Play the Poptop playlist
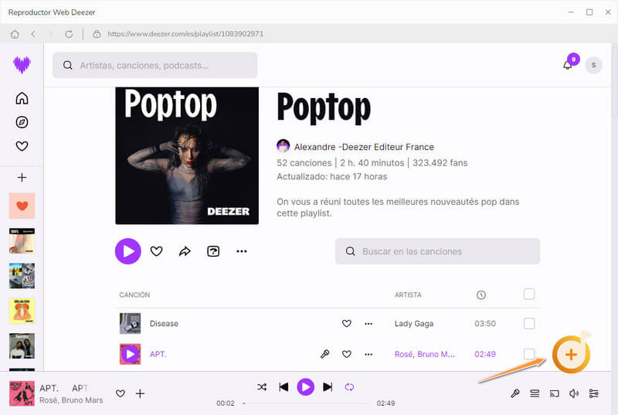 click(128, 251)
